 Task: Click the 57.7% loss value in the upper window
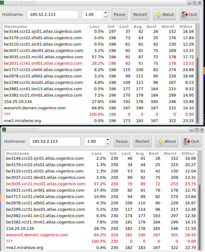pos(98,57)
